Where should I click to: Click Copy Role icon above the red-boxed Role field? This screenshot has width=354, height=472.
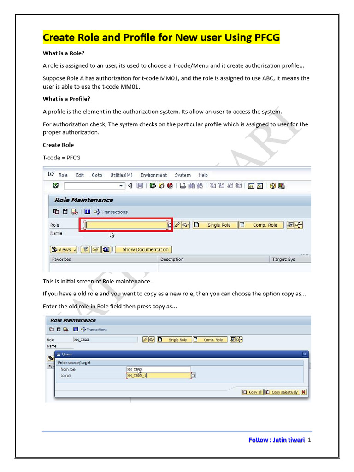(x=56, y=212)
